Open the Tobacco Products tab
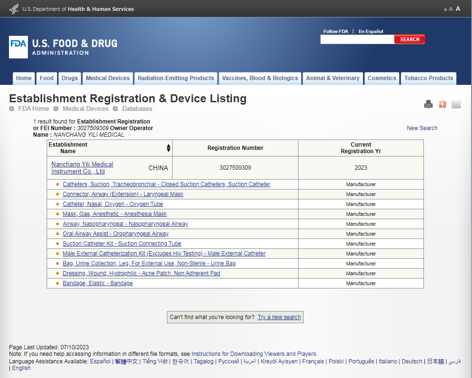Viewport: 472px width, 378px height. tap(428, 78)
